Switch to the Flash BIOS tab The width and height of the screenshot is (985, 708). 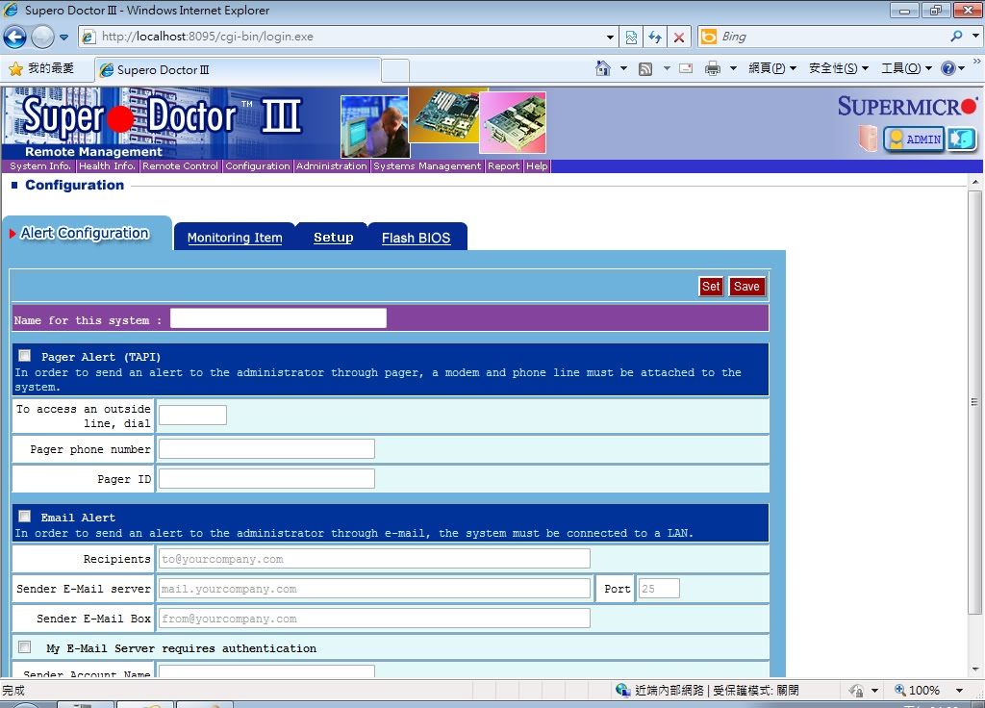point(416,238)
